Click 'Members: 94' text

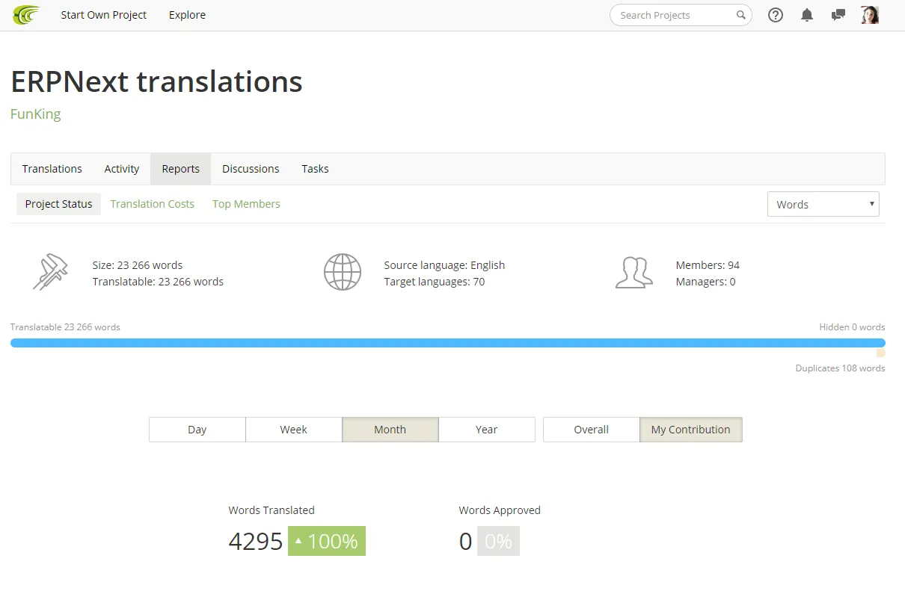pos(708,265)
